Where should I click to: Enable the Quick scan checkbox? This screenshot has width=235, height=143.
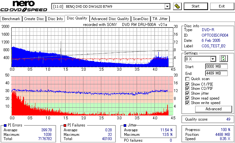[x=187, y=79]
